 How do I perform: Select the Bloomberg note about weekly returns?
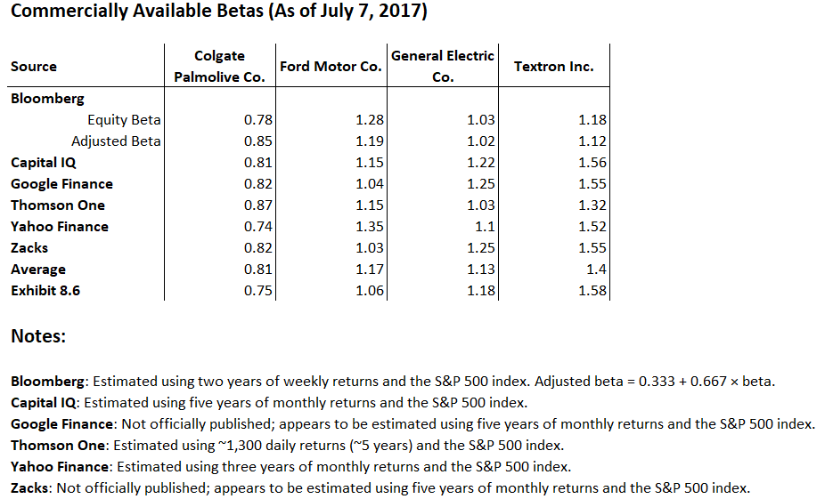(x=392, y=382)
